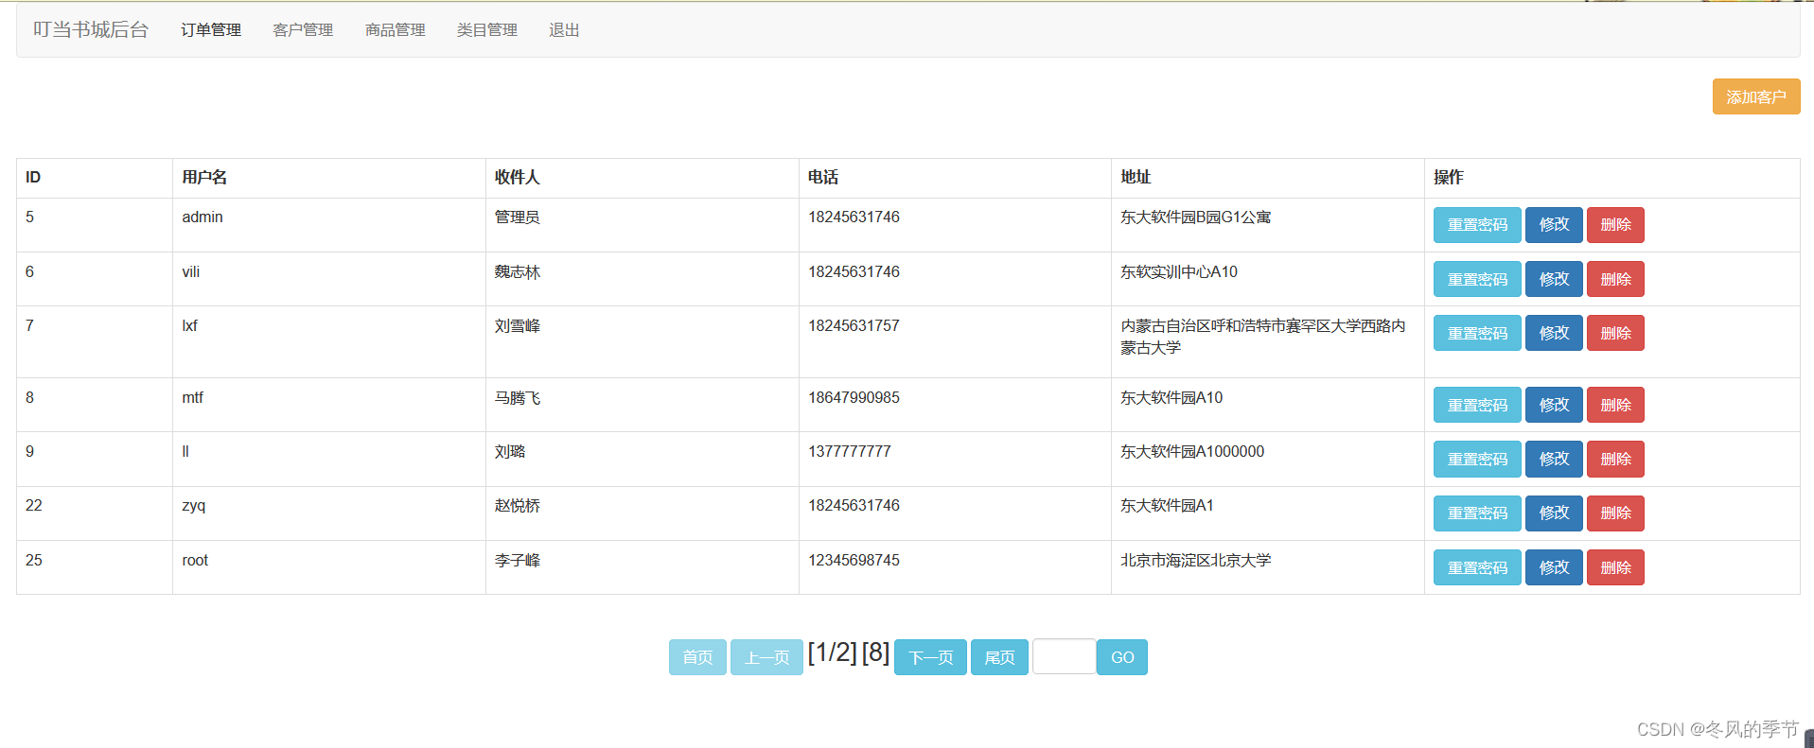
Task: Click address 东软实训中心A10
Action: [1179, 272]
